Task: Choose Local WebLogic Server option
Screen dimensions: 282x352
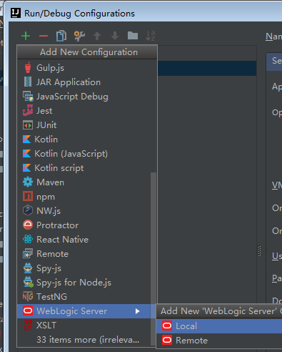Action: [219, 326]
